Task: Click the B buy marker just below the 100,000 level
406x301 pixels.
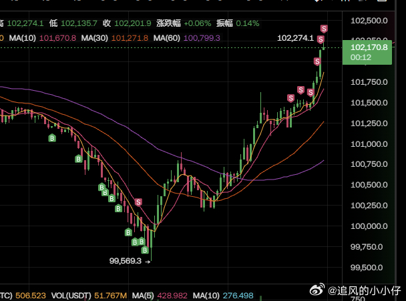Action: 128,232
